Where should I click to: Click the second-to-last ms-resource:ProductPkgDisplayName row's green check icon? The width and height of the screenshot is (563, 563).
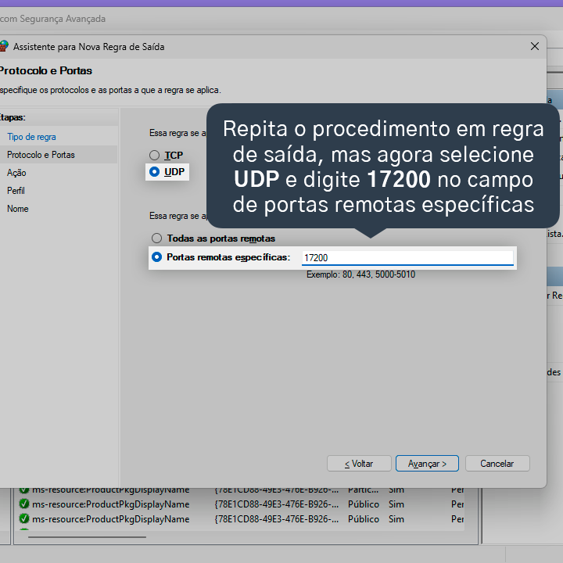click(24, 504)
